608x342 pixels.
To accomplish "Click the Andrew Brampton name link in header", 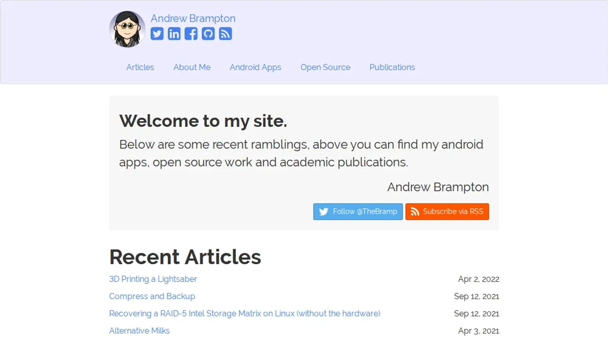I will 193,18.
